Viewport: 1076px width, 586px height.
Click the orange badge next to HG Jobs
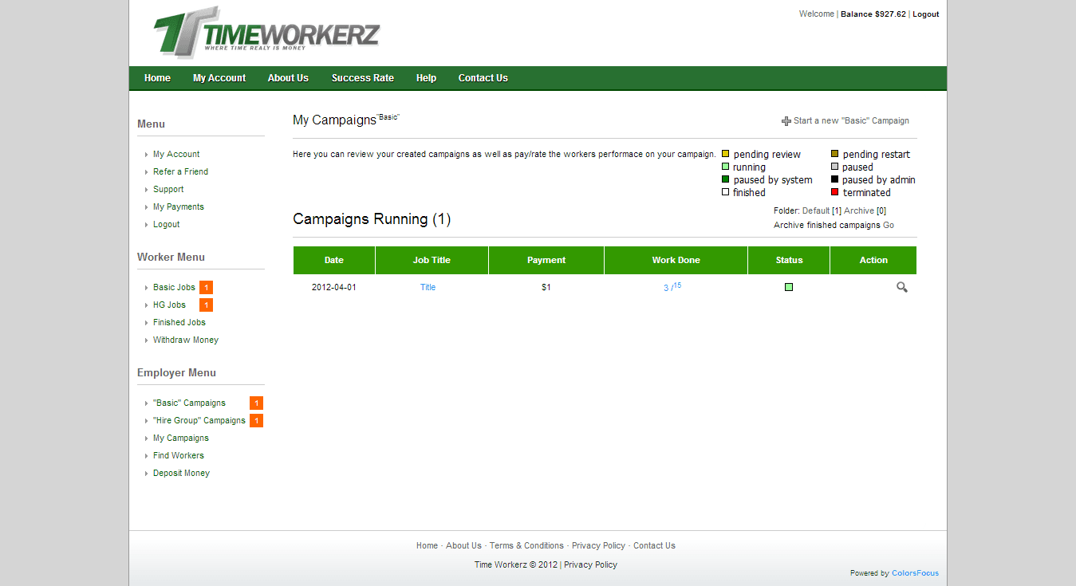[x=206, y=305]
